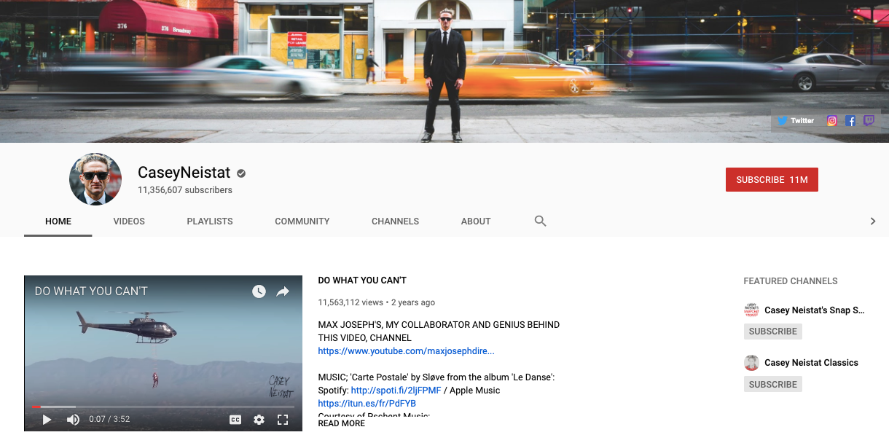The height and width of the screenshot is (443, 889).
Task: Click the verified checkmark badge beside CaseyNeistat
Action: [x=241, y=173]
